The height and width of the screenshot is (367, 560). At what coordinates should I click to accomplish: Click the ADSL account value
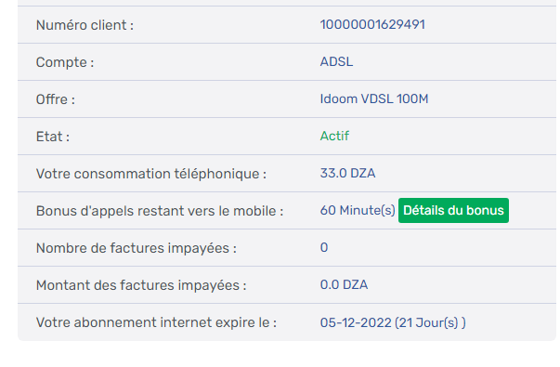point(336,62)
